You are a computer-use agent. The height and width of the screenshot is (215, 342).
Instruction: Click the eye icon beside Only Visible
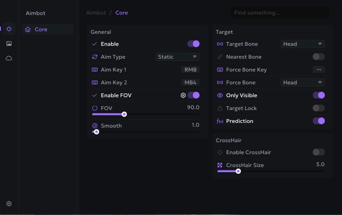click(220, 96)
